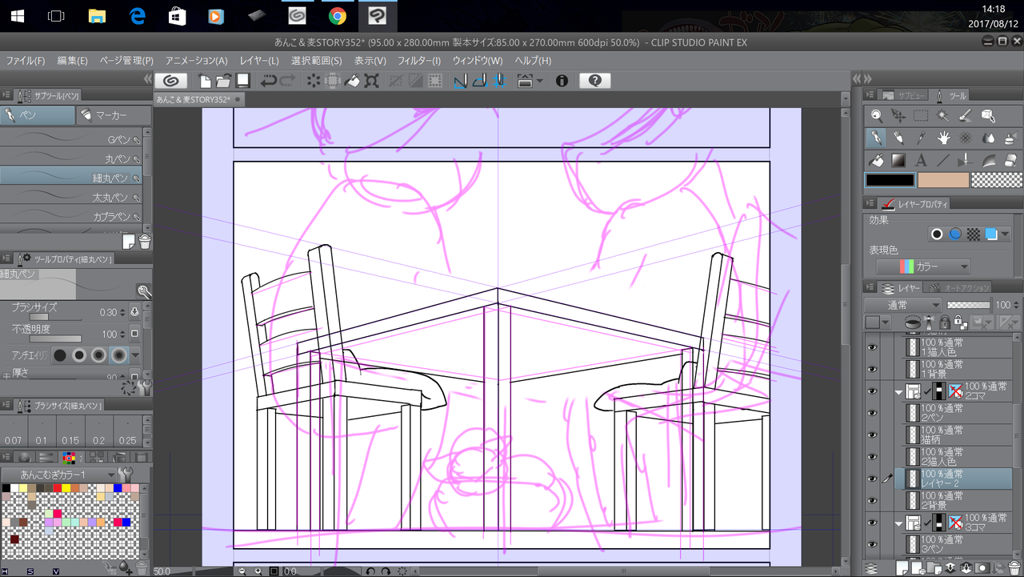Open the 編集(E) menu

tap(73, 61)
